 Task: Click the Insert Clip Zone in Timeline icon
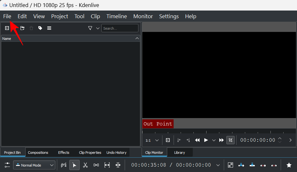pos(241,165)
